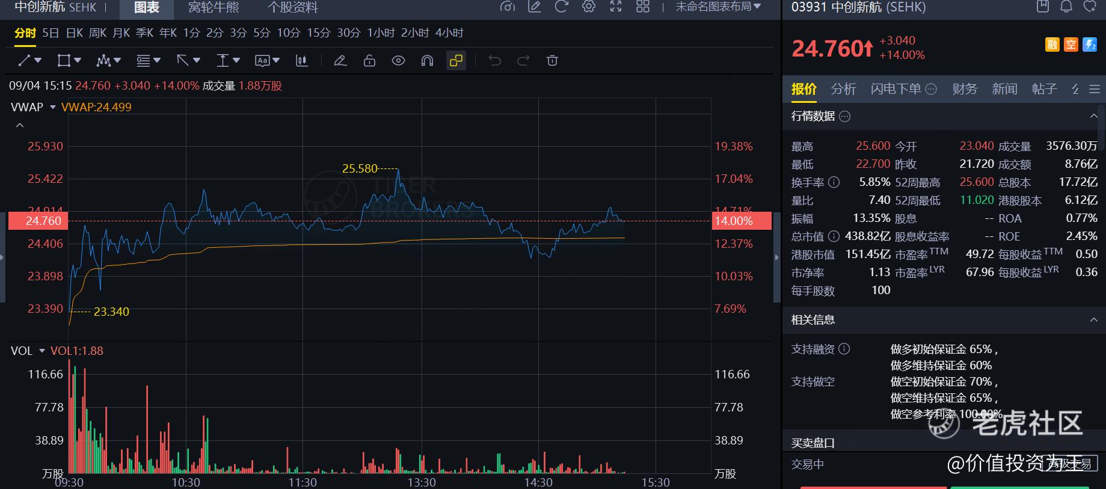Click the eraser/pencil annotation tool
The height and width of the screenshot is (489, 1106).
click(340, 60)
